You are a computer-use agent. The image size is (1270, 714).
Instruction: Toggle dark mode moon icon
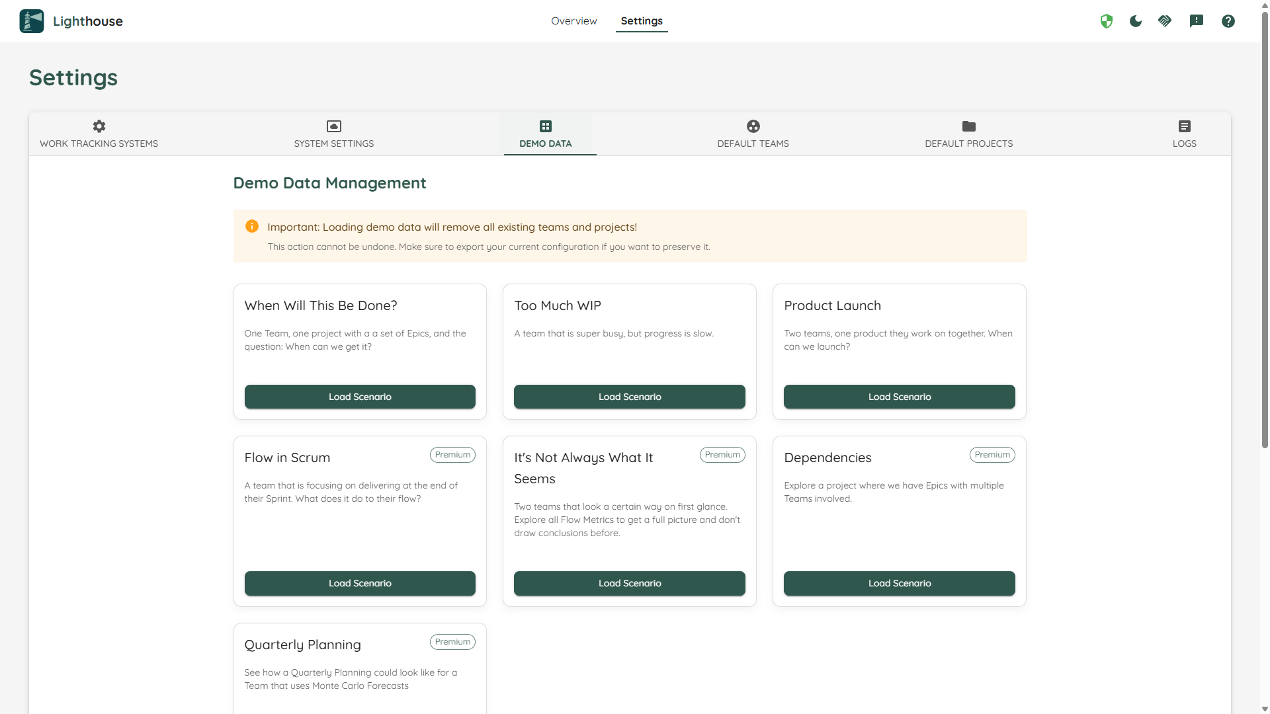[1136, 21]
